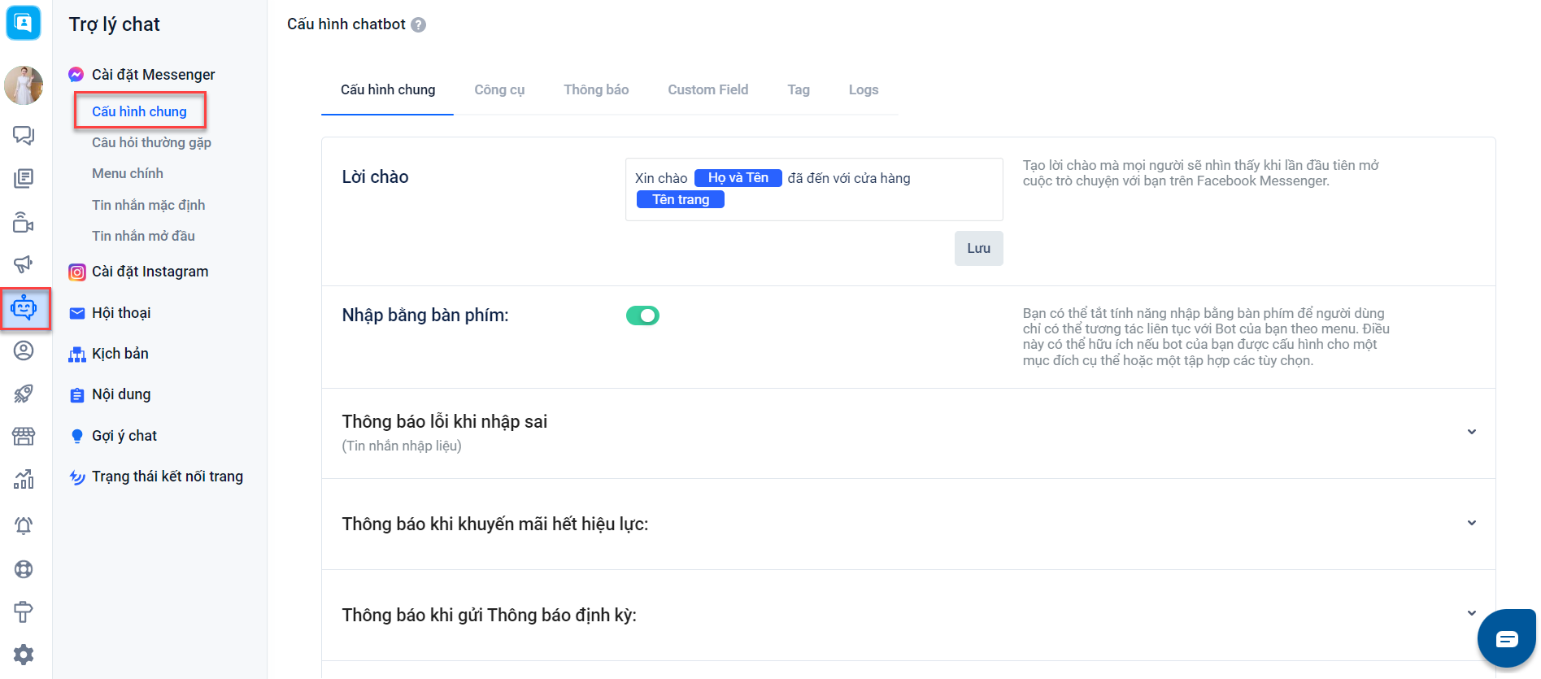Select the chatbot robot sidebar icon
The height and width of the screenshot is (679, 1541).
click(x=24, y=308)
